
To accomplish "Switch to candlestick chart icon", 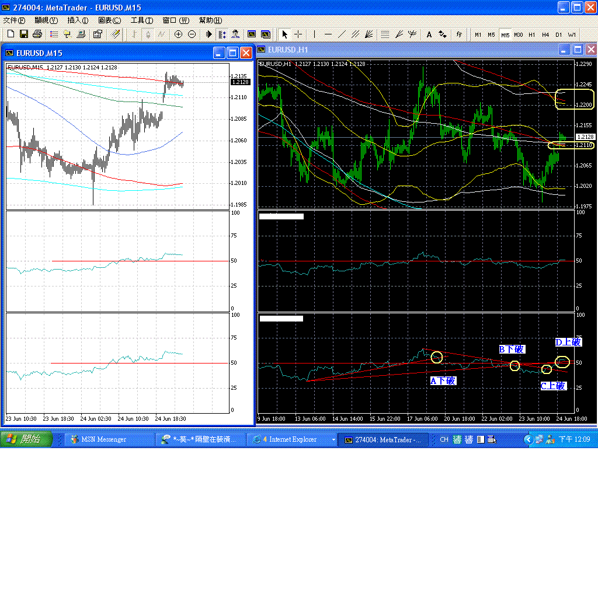I will tap(148, 34).
